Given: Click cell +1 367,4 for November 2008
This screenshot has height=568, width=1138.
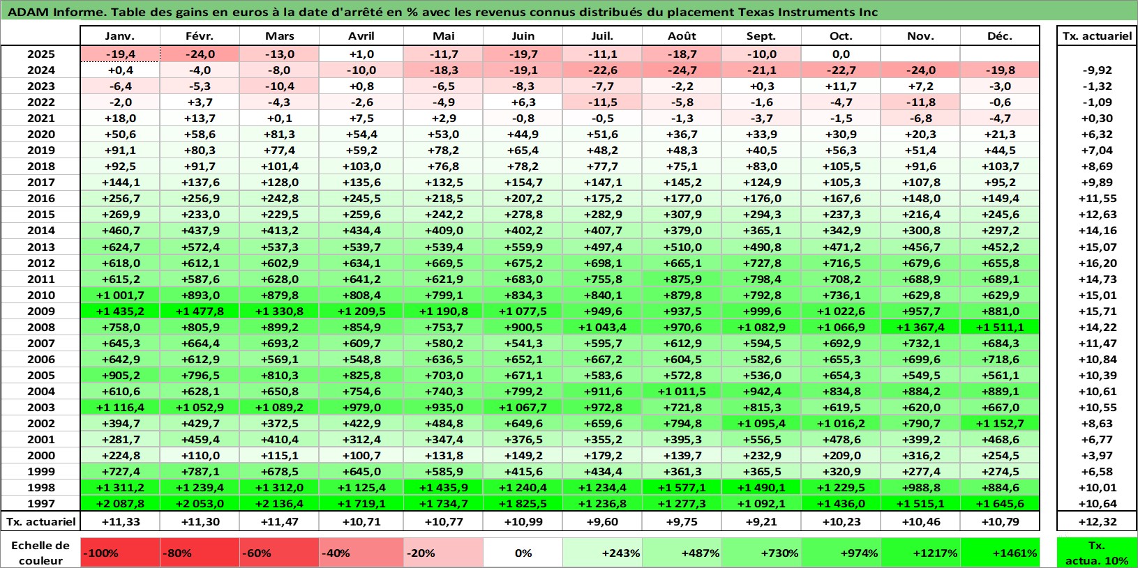Looking at the screenshot, I should point(920,327).
